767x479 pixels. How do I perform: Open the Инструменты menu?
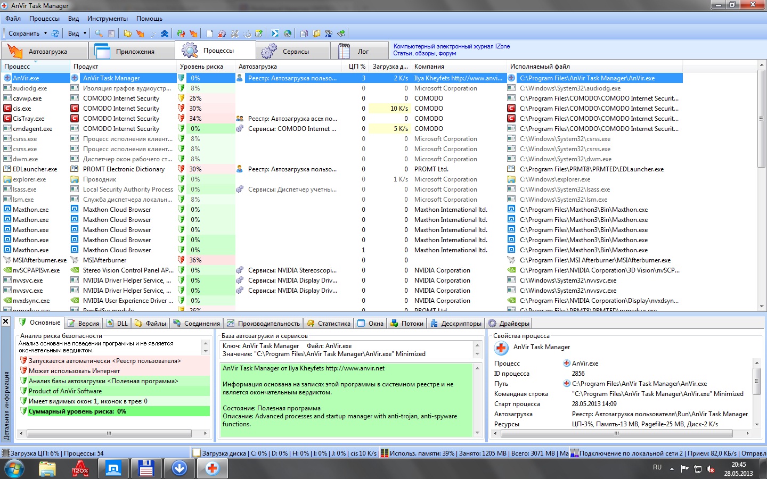[107, 19]
